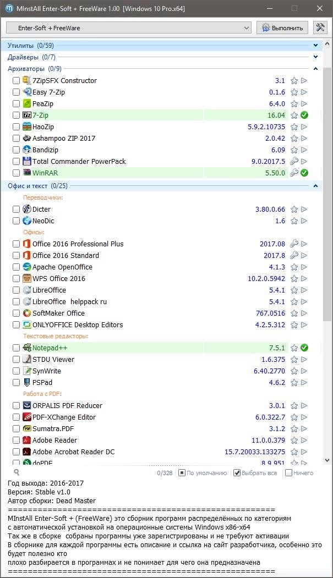This screenshot has width=333, height=578.
Task: Toggle the 'По умолчанию' checkbox
Action: coord(182,473)
